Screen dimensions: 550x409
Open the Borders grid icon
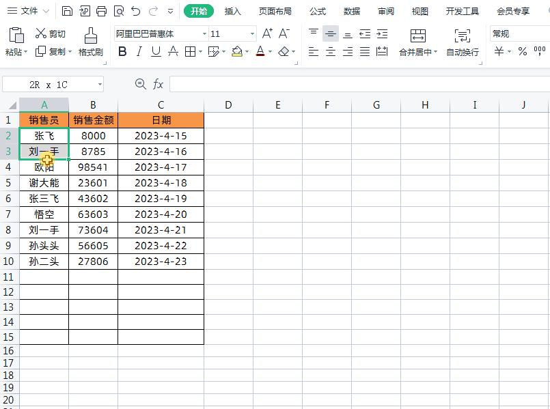point(191,51)
